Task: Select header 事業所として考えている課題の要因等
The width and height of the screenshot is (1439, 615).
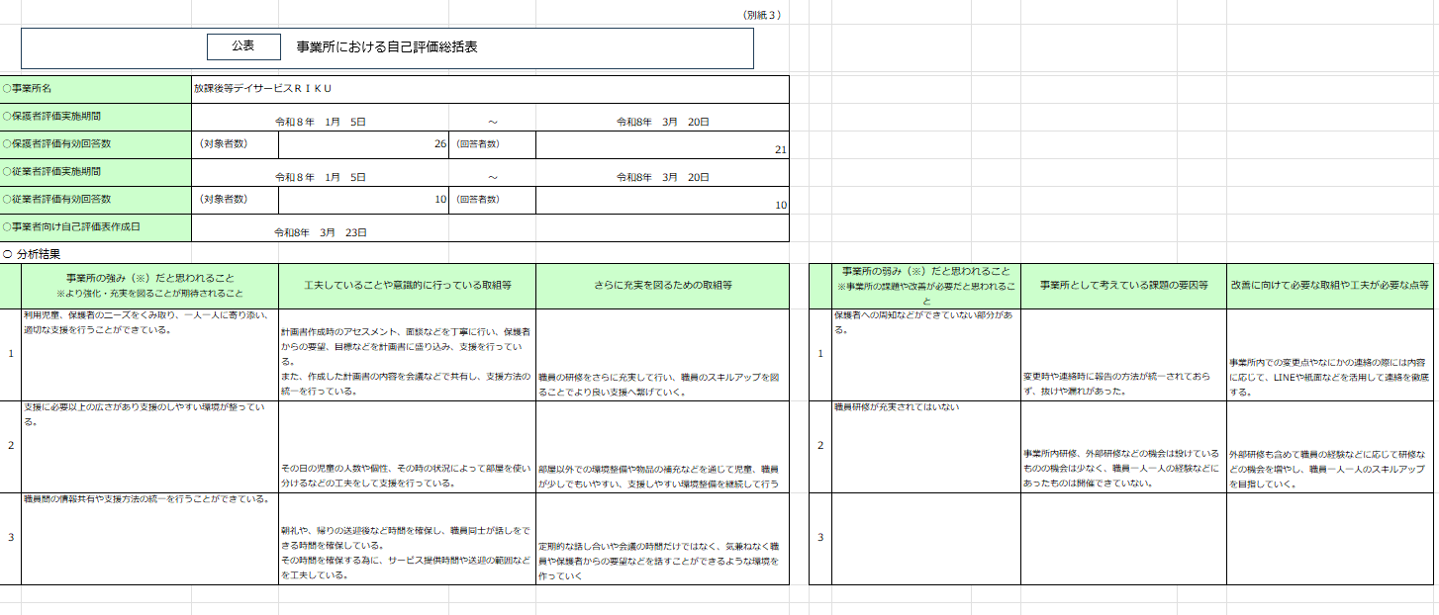Action: coord(1123,286)
